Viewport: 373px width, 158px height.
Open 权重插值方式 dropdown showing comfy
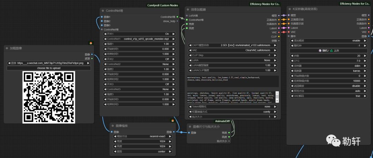point(233,112)
